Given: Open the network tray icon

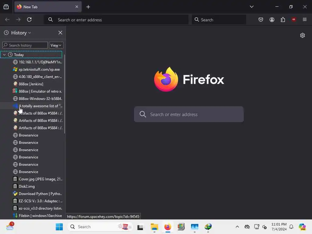Looking at the screenshot, I should [257, 227].
